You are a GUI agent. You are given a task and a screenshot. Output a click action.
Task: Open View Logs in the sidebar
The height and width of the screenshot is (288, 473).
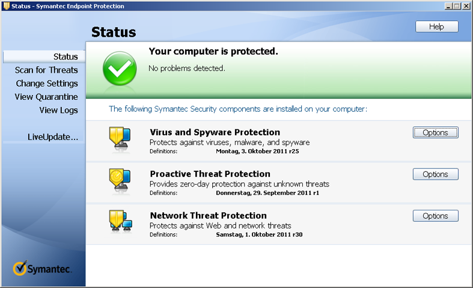point(58,110)
